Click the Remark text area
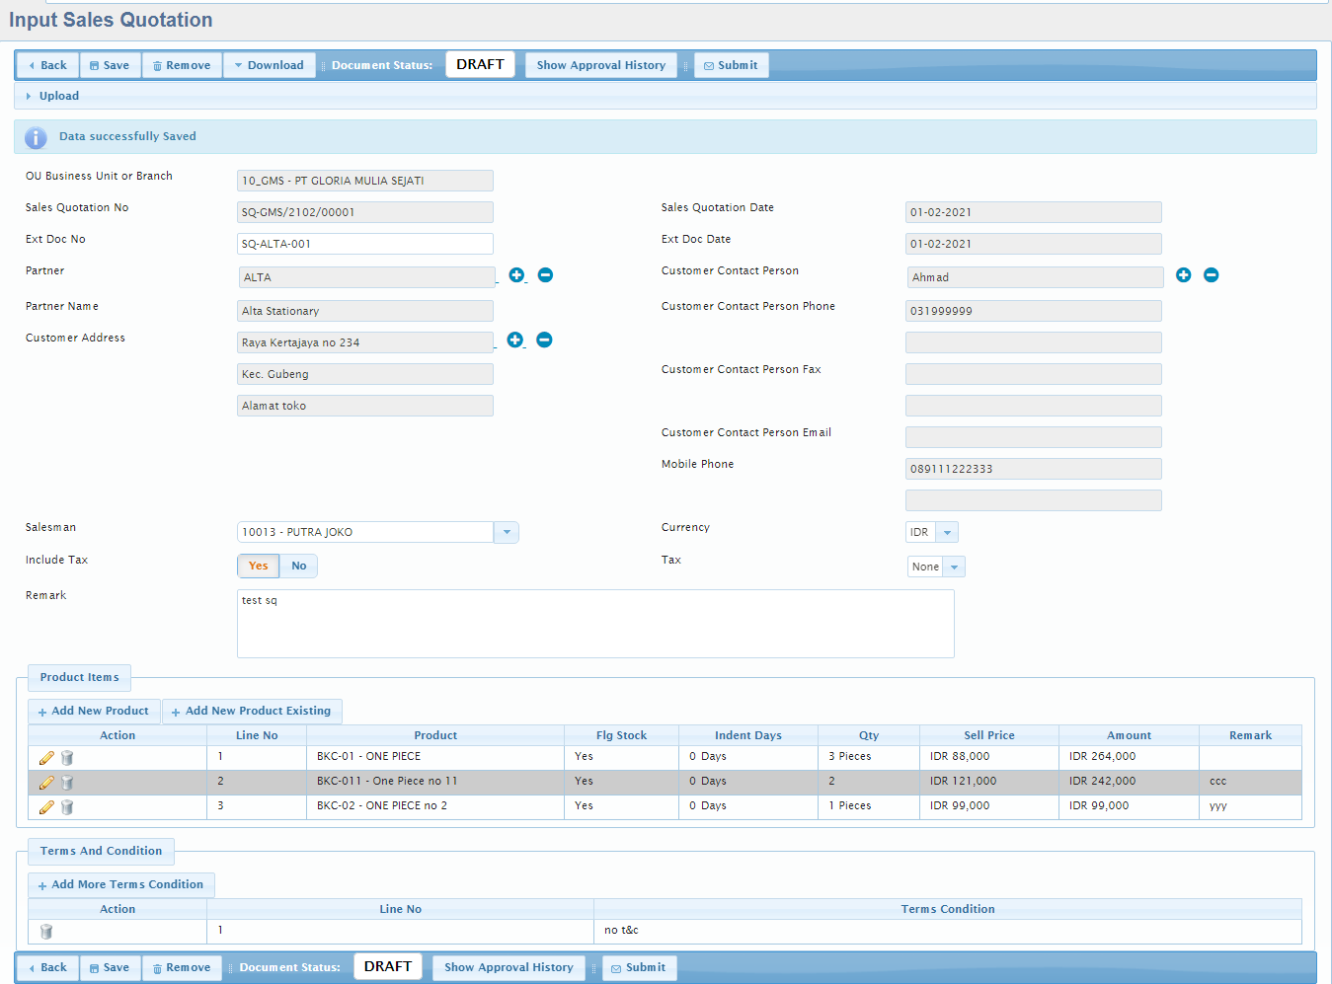 pyautogui.click(x=595, y=624)
